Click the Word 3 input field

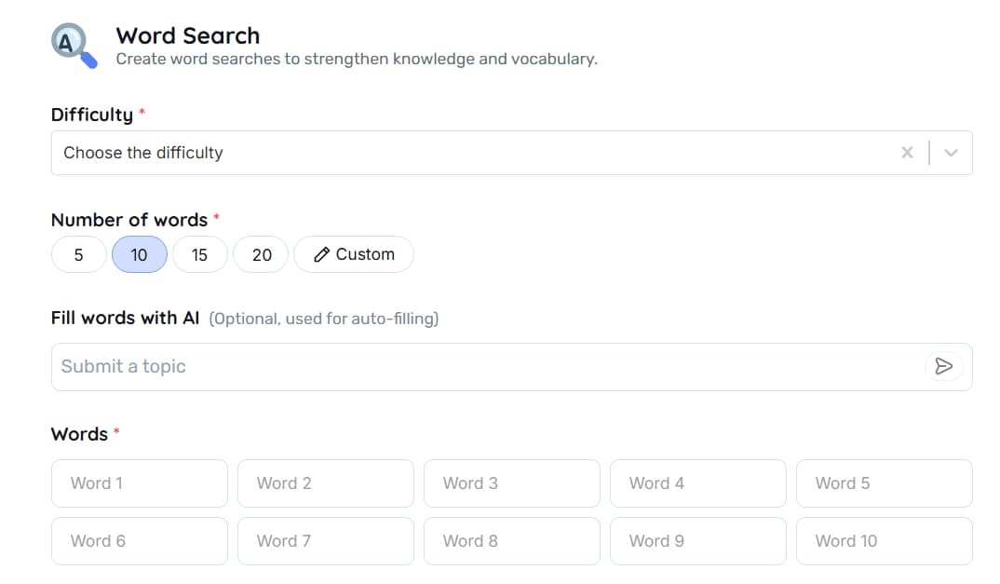(511, 482)
